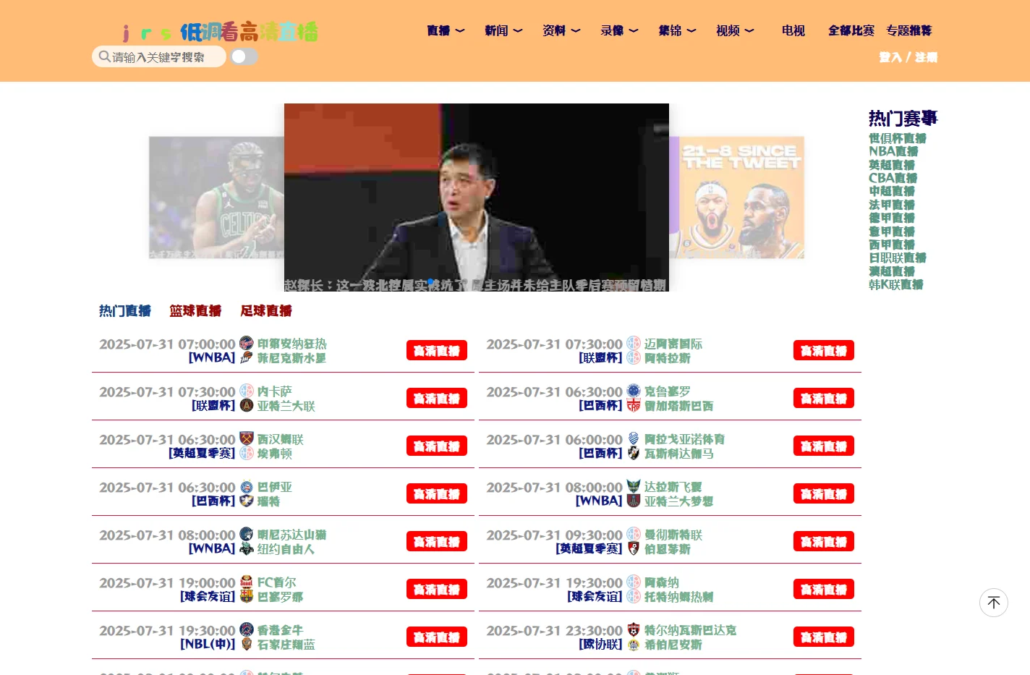The height and width of the screenshot is (675, 1030).
Task: Click the 瑞特 team crest
Action: [247, 501]
